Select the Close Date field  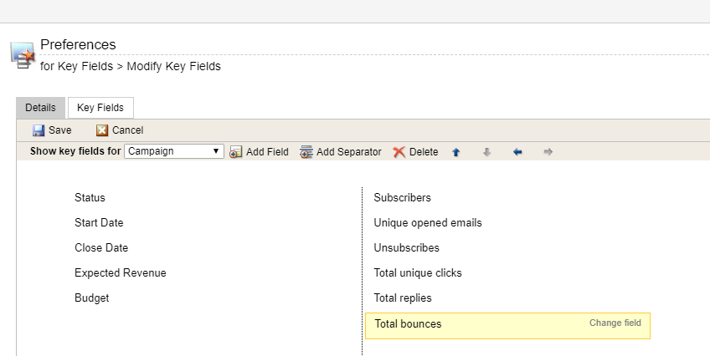101,248
